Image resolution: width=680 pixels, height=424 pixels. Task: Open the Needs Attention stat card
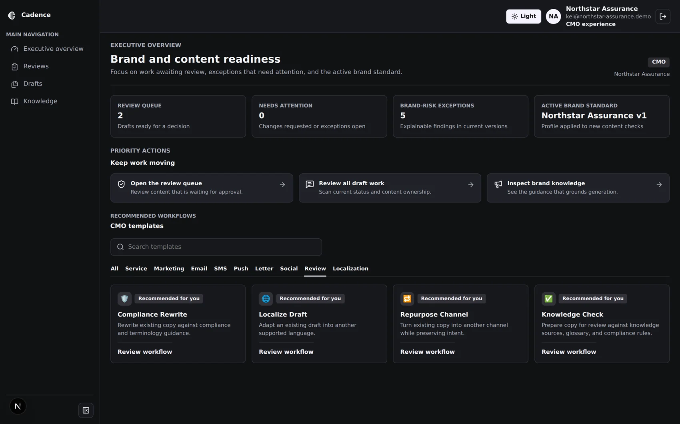[x=319, y=116]
